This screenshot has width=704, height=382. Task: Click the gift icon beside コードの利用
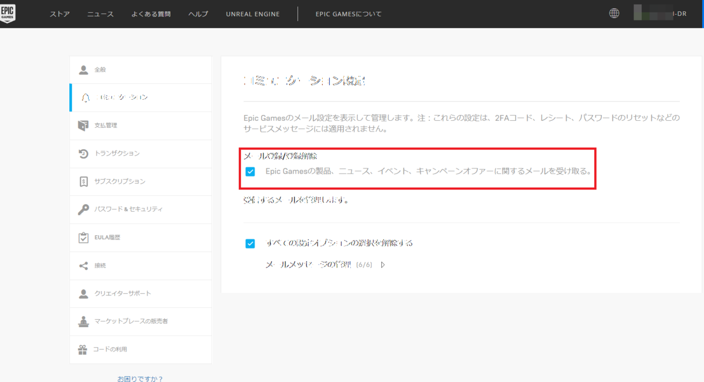click(x=83, y=350)
